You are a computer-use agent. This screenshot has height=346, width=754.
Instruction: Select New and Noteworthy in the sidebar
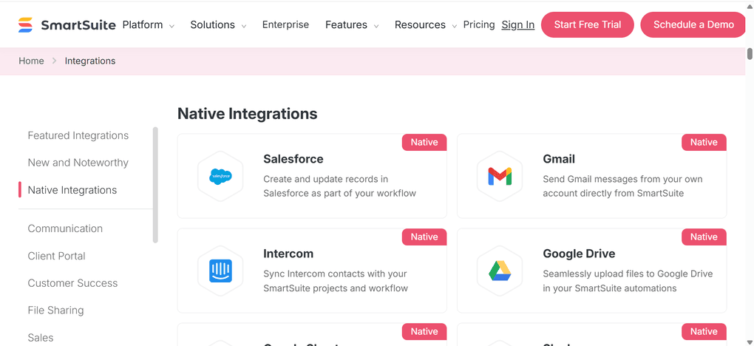coord(78,163)
